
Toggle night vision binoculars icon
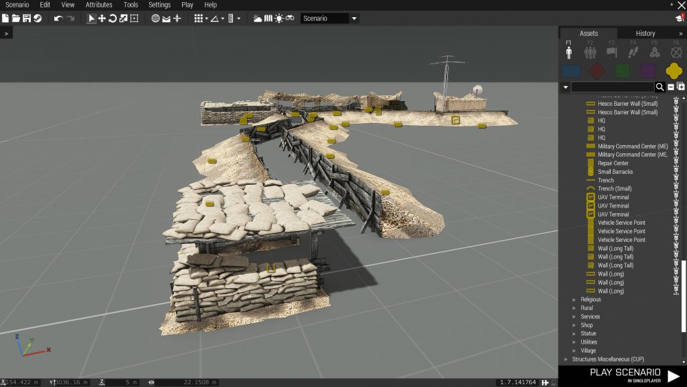tap(290, 19)
